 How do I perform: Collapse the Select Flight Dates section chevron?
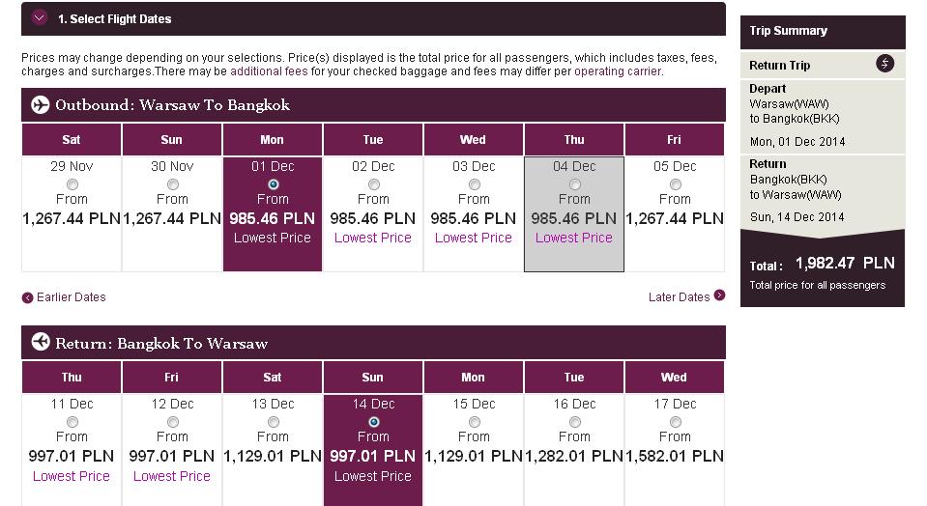(40, 17)
